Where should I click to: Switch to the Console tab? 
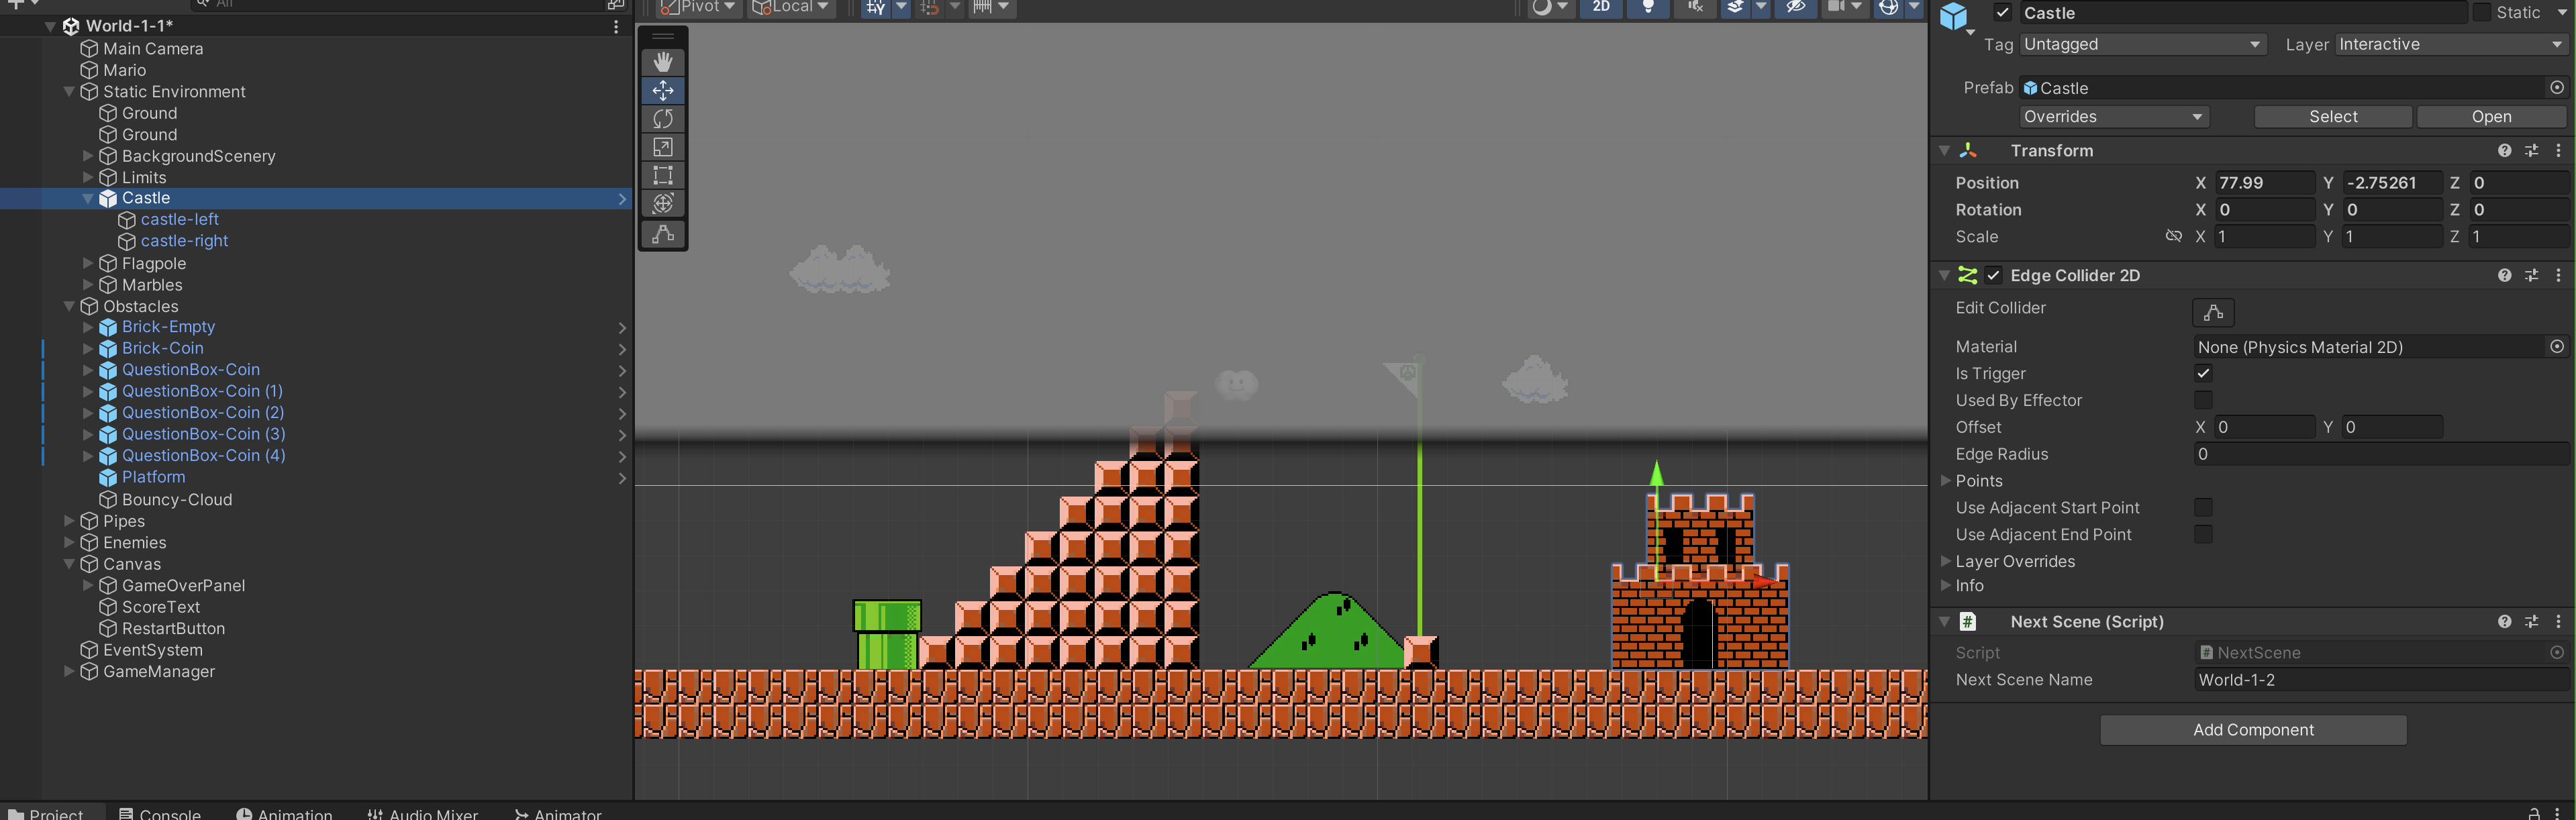160,813
